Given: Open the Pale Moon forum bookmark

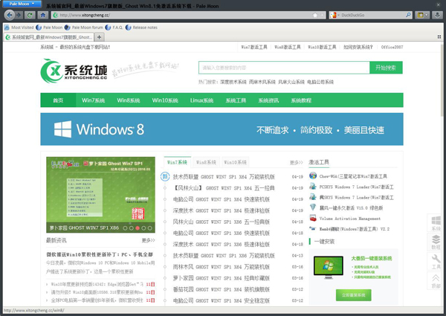Looking at the screenshot, I should coord(84,28).
